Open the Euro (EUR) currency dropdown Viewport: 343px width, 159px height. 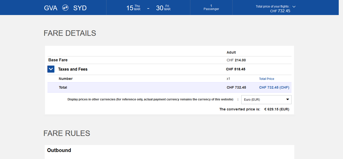point(266,100)
